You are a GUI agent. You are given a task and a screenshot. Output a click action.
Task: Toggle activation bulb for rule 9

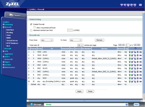130,78
